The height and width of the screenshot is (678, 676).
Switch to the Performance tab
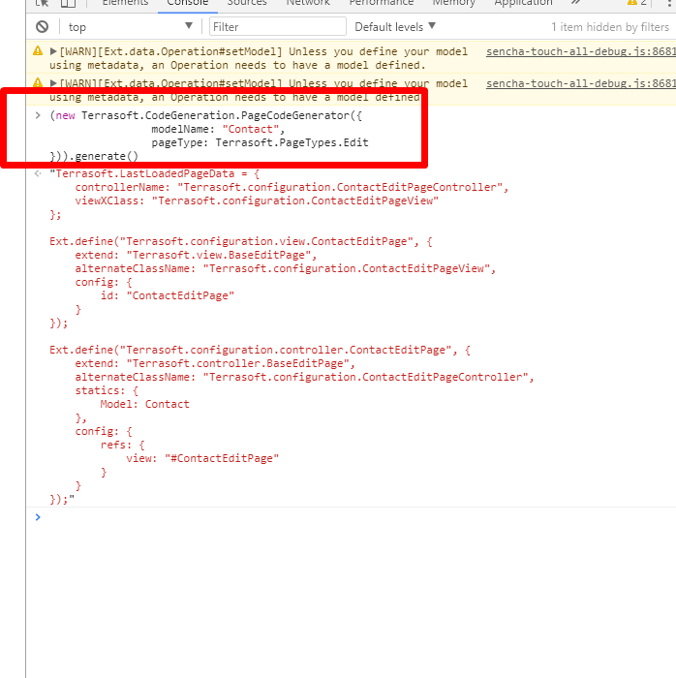[382, 3]
